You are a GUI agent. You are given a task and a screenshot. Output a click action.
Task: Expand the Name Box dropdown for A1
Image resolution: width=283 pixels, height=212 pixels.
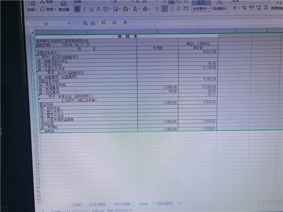tap(68, 24)
